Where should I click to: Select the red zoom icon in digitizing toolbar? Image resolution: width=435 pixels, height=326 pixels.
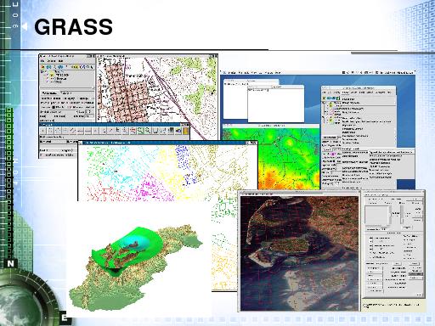[133, 131]
